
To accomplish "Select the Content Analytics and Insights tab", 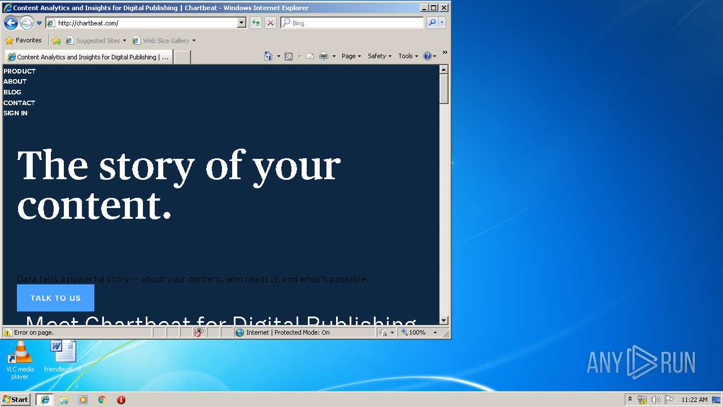I will coord(89,57).
